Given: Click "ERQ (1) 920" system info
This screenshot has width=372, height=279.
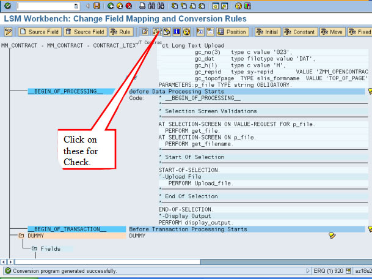Looking at the screenshot, I should pos(329,271).
